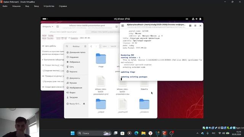This screenshot has width=244, height=137.
Task: Open Документы in Files sidebar
Action: pyautogui.click(x=76, y=78)
